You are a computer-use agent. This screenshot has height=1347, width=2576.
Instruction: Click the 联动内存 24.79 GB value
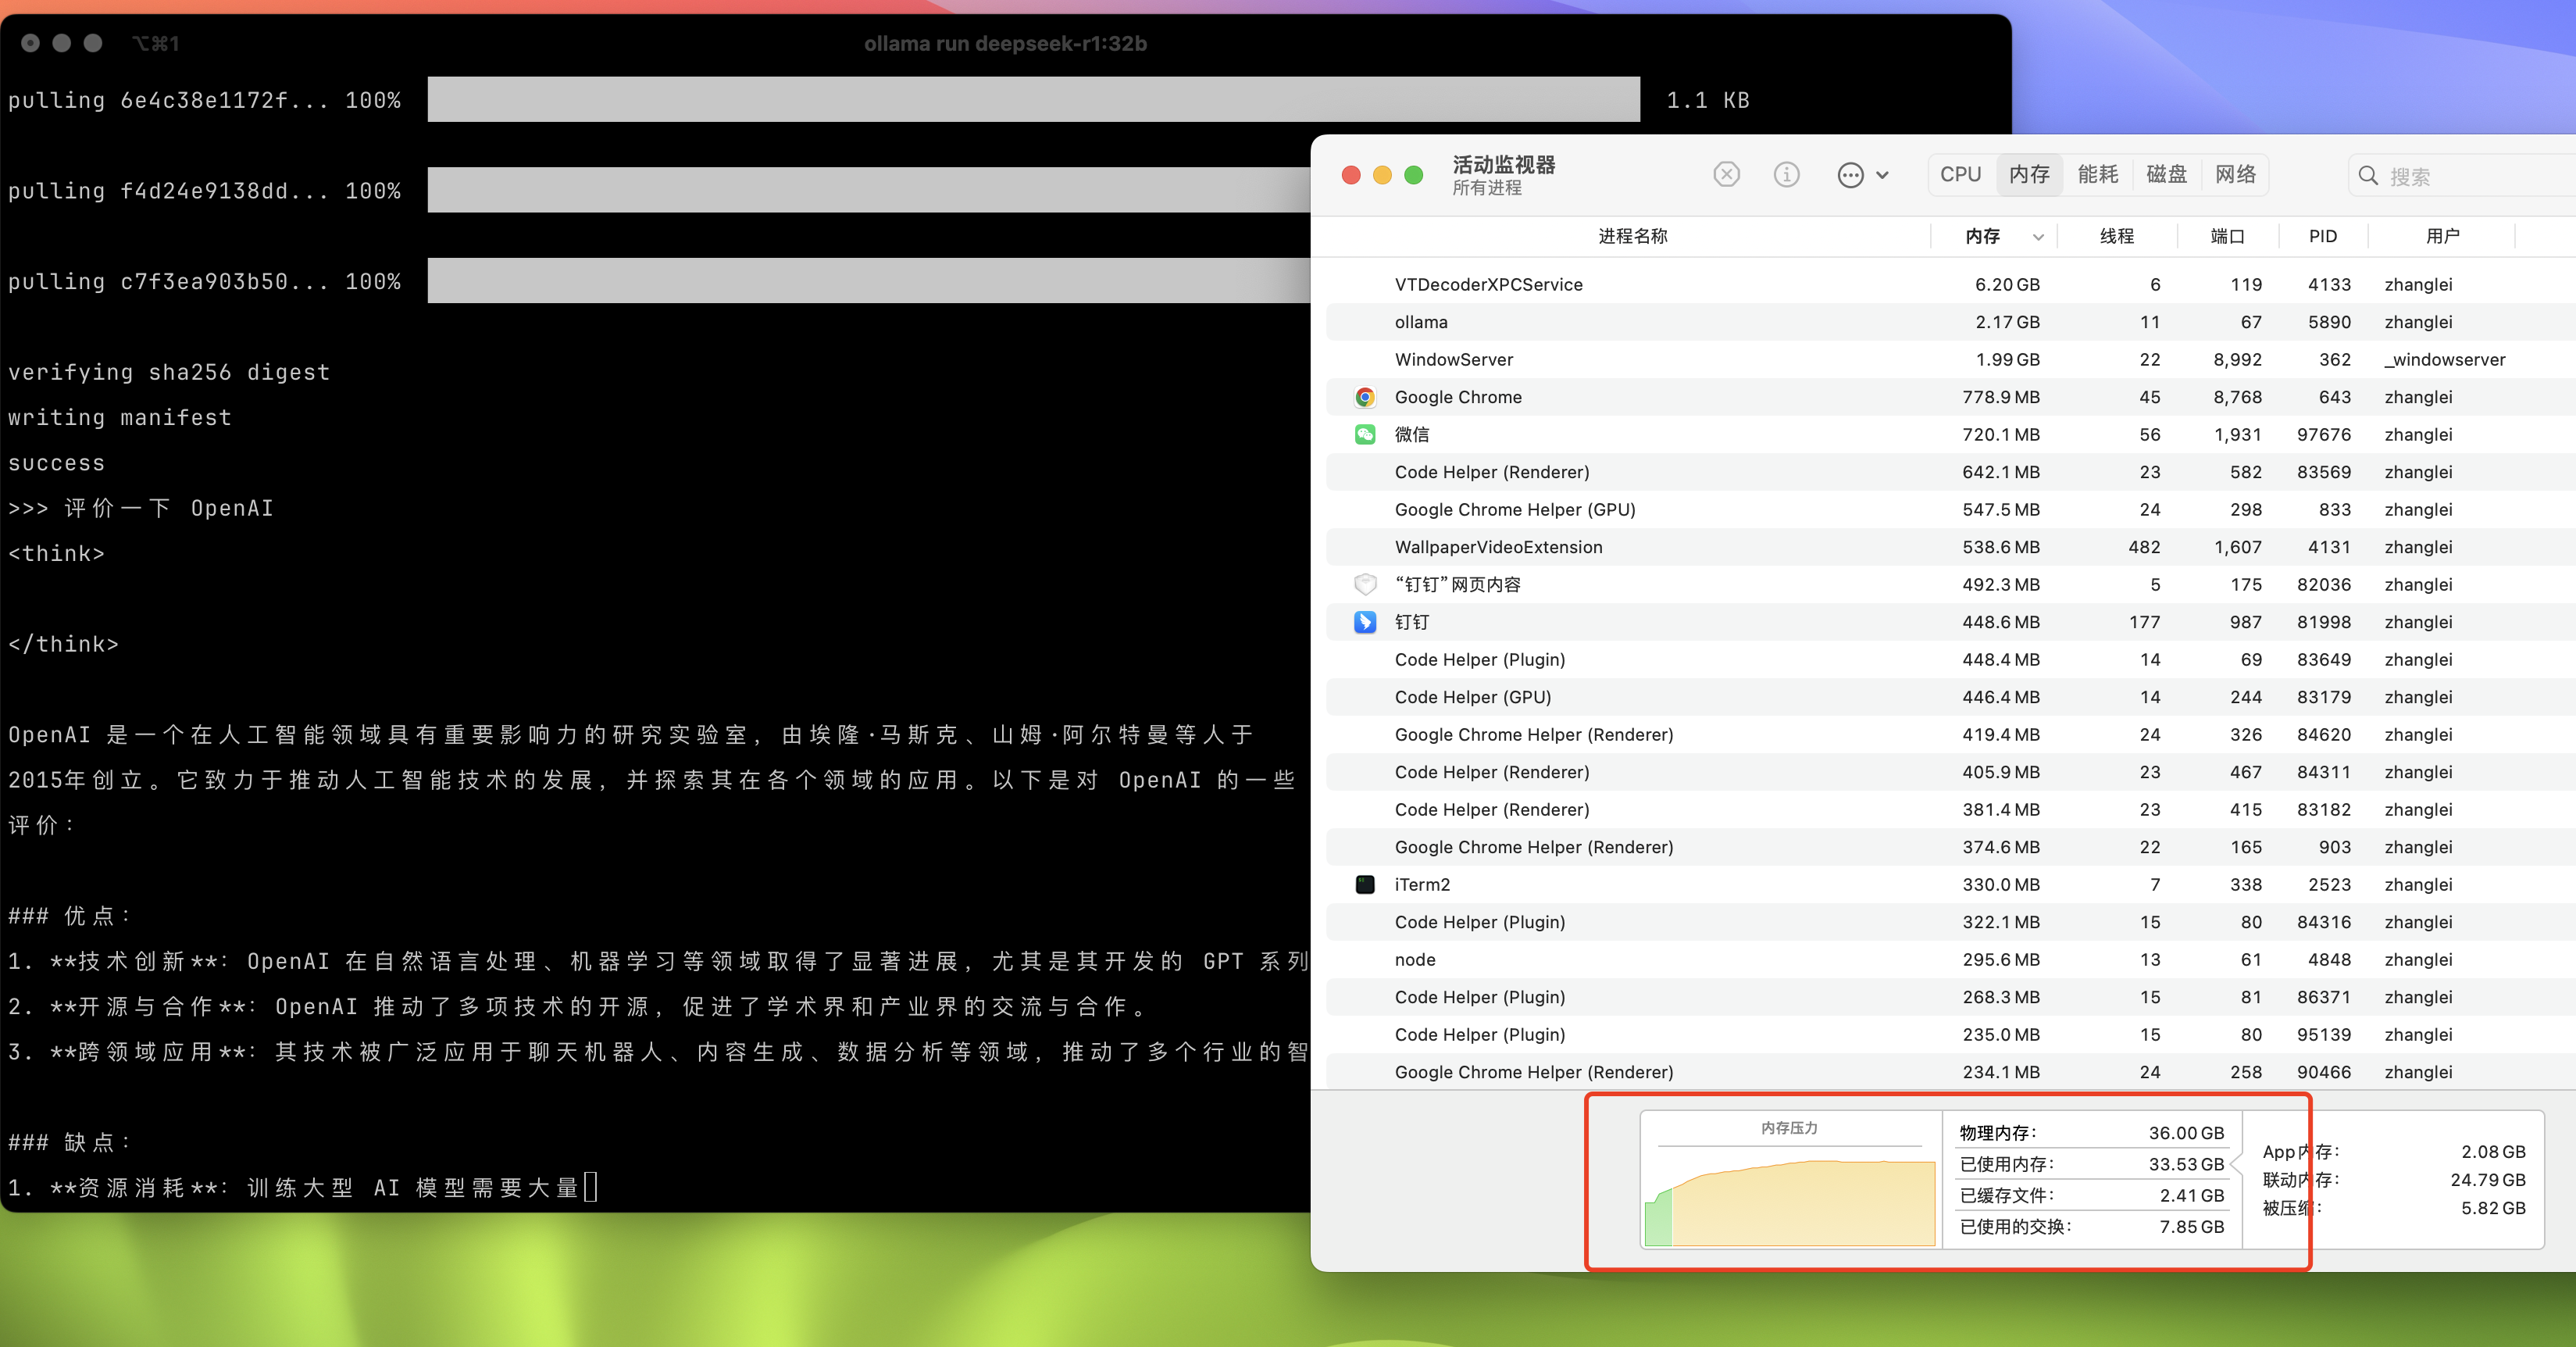(x=2487, y=1180)
